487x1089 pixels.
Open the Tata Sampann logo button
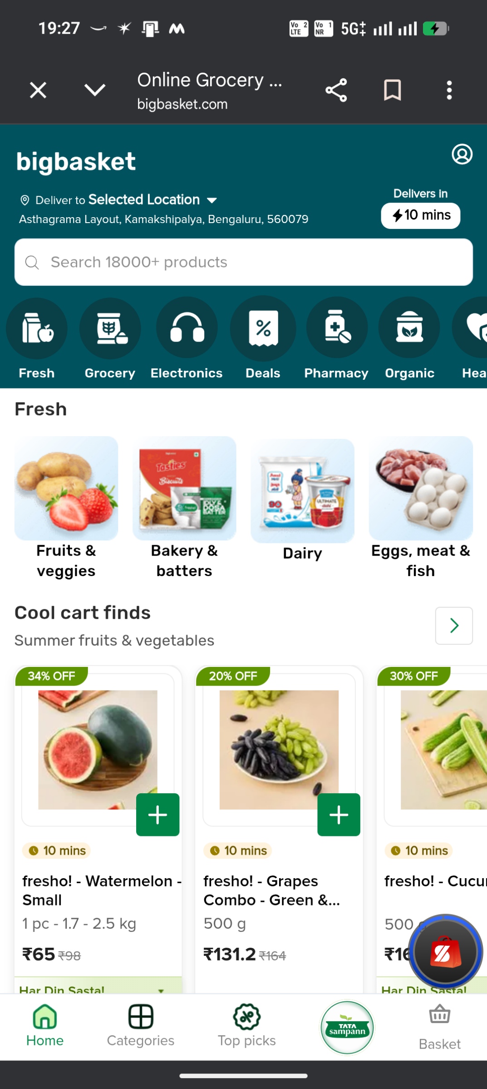tap(347, 1027)
